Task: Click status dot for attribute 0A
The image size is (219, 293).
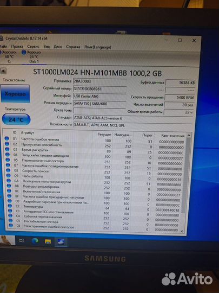Action: pos(9,181)
